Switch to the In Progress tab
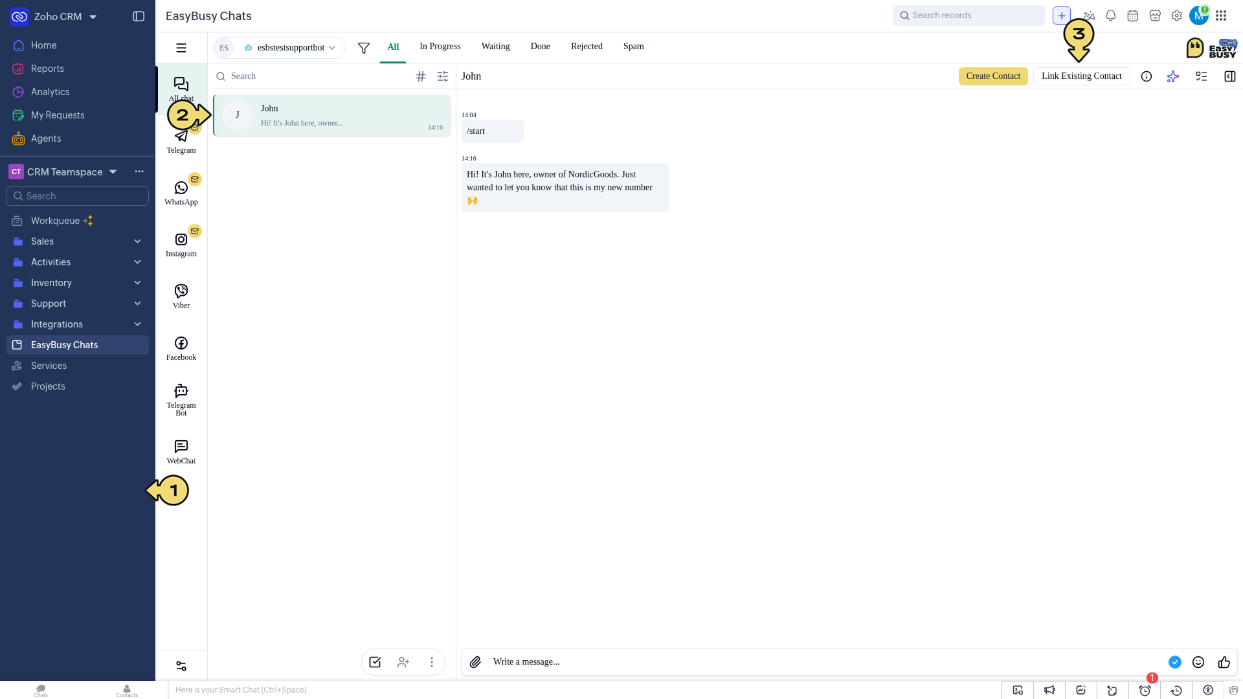The image size is (1243, 699). coord(440,47)
